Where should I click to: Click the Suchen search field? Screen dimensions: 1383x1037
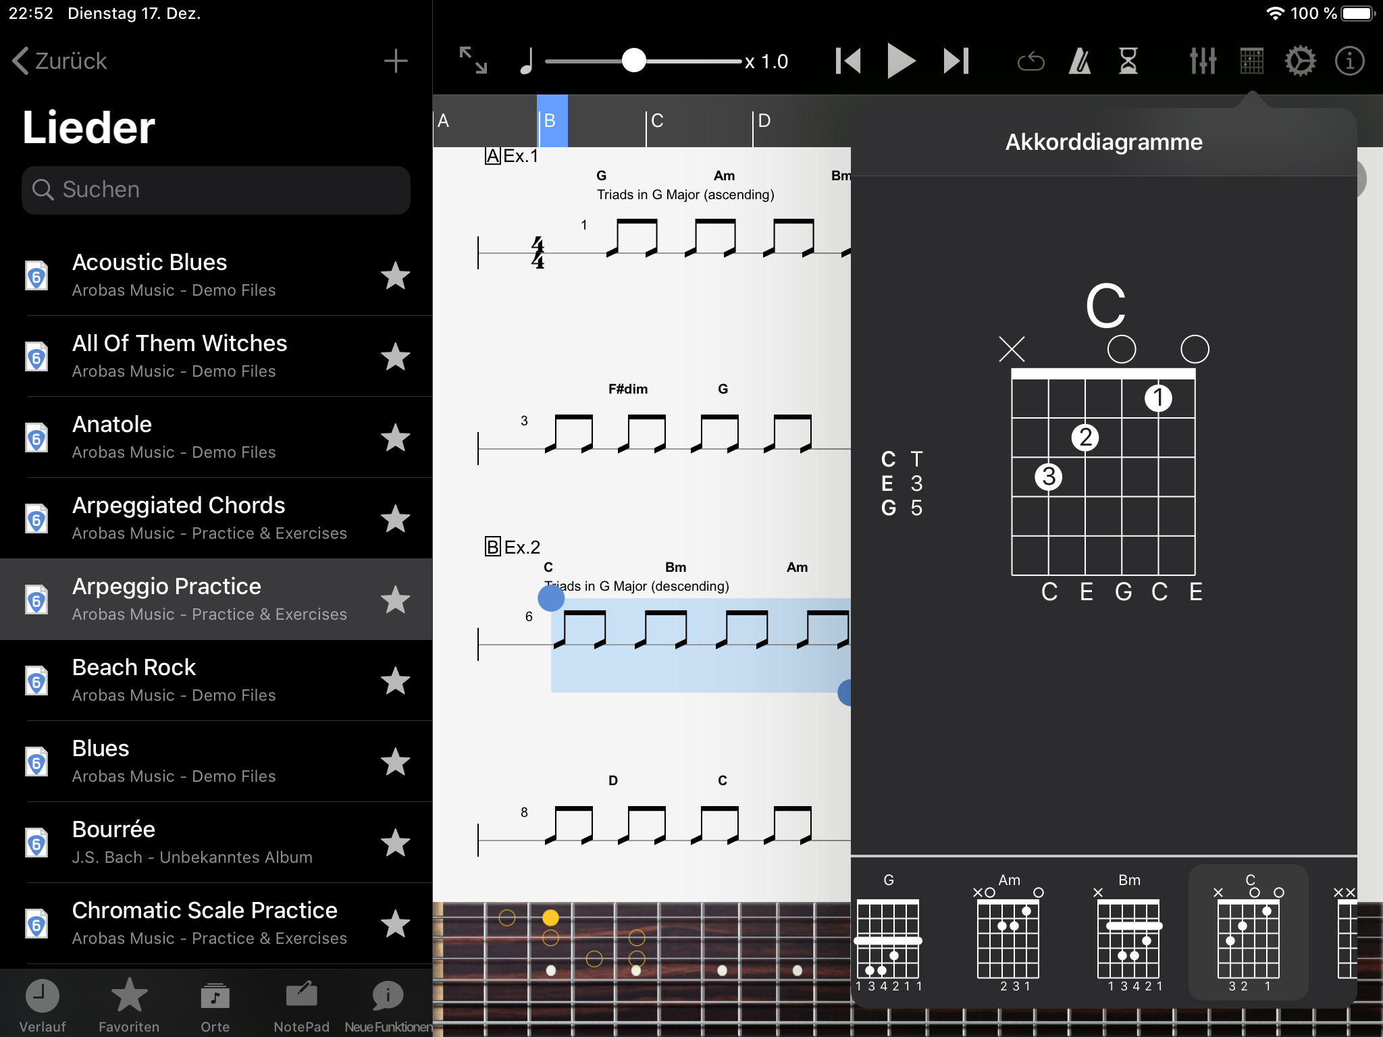pyautogui.click(x=216, y=190)
